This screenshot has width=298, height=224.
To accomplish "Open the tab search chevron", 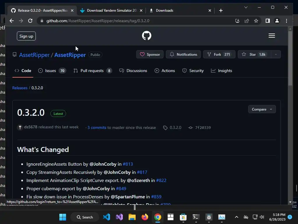I will (x=246, y=7).
